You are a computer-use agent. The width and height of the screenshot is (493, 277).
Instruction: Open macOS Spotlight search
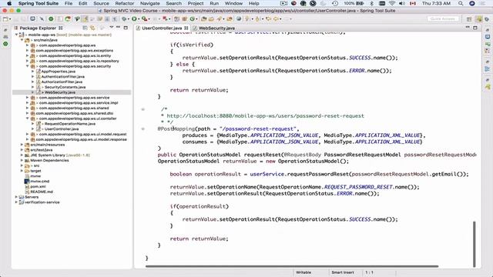click(x=461, y=3)
